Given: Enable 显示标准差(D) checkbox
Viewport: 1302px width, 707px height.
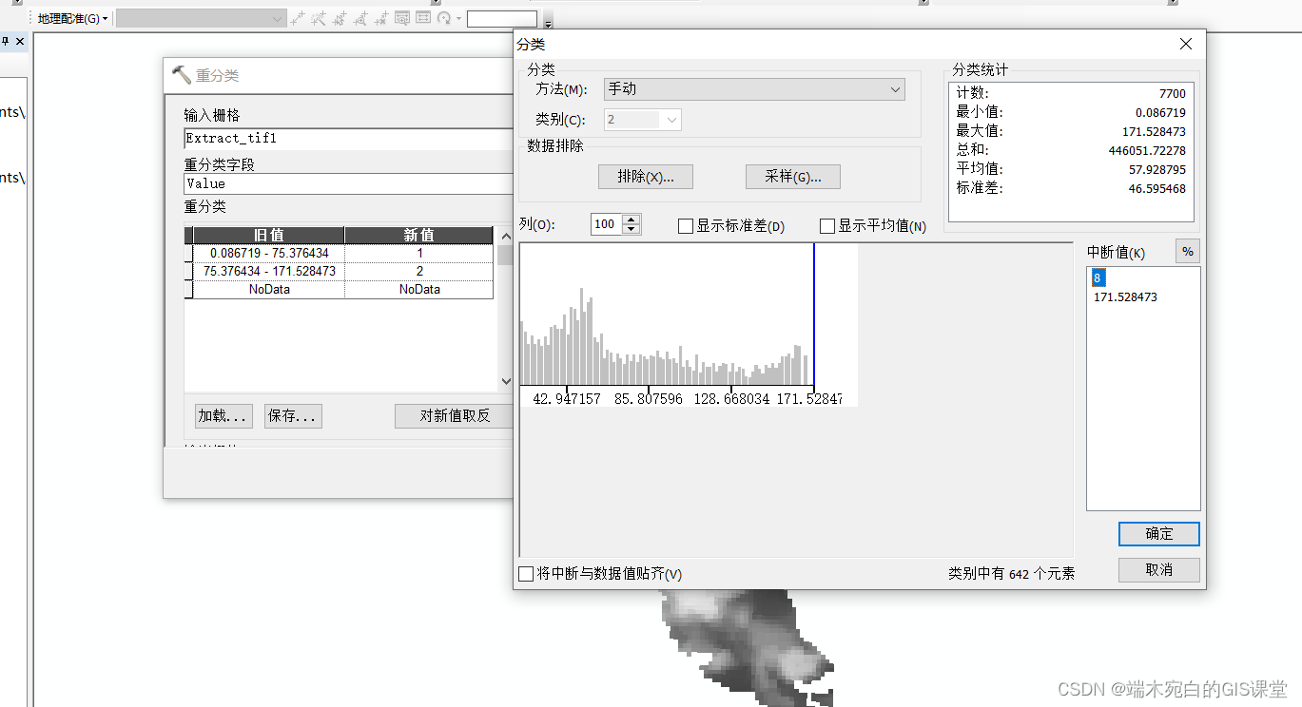Looking at the screenshot, I should pyautogui.click(x=685, y=226).
